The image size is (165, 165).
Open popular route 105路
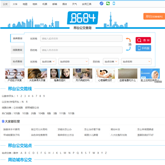(16, 113)
